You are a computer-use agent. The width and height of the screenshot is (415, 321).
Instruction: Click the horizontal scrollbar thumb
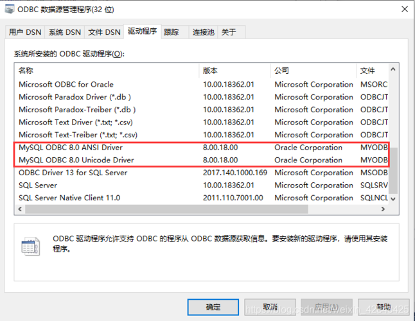166,209
